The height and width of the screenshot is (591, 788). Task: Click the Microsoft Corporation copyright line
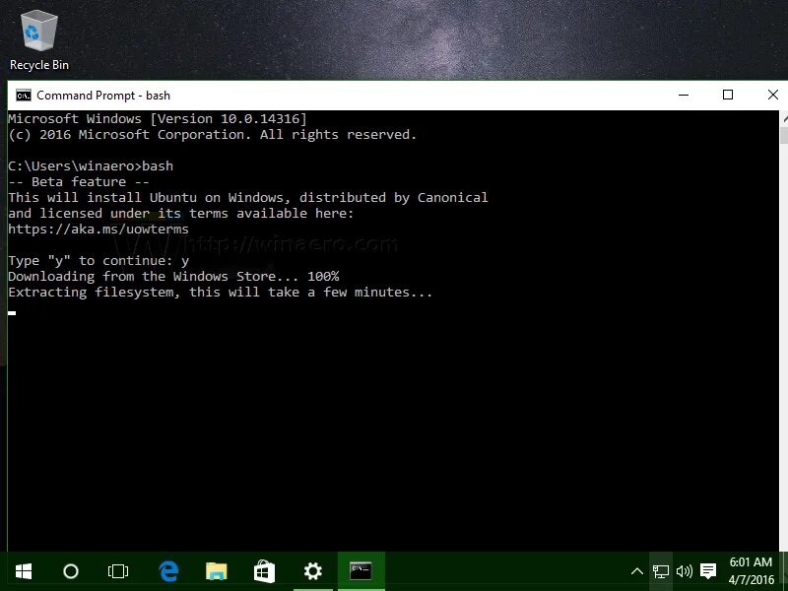(212, 135)
